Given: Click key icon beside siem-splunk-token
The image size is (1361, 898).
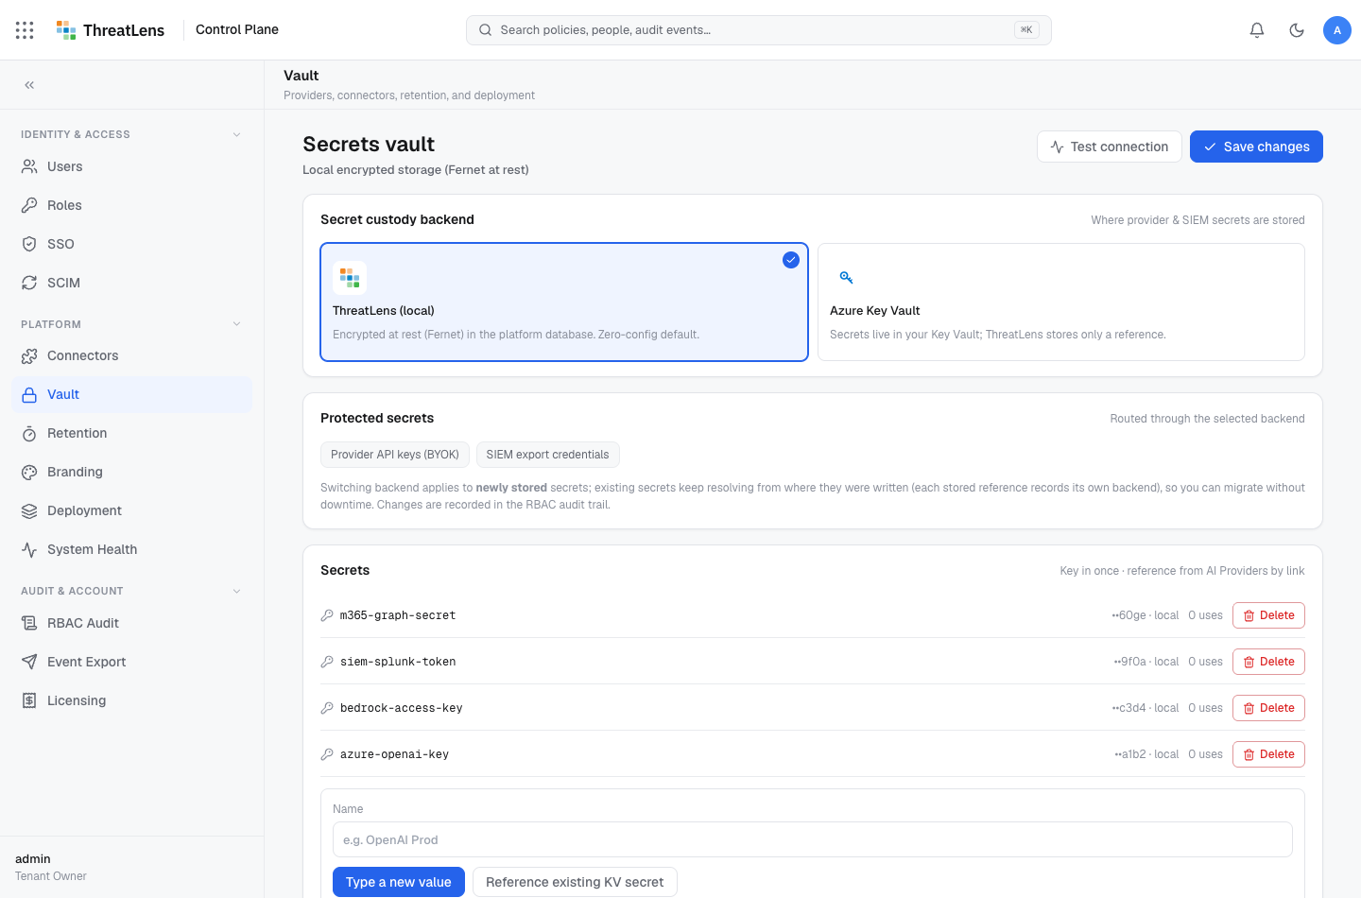Looking at the screenshot, I should 327,662.
